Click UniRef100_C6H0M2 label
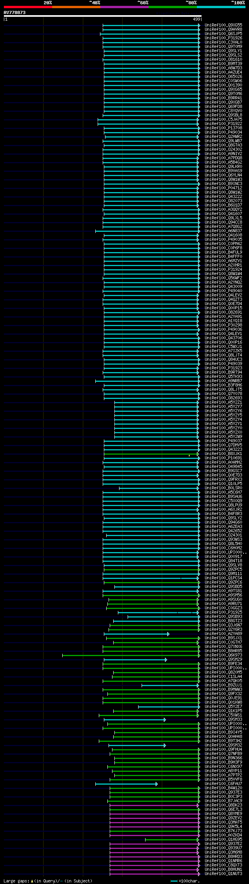The width and height of the screenshot is (249, 884). [223, 548]
